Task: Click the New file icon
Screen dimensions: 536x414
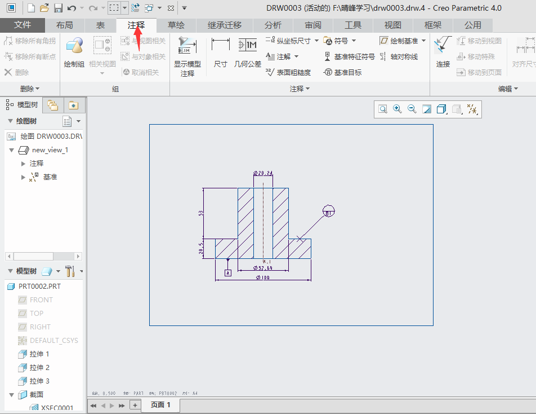Action: click(31, 8)
